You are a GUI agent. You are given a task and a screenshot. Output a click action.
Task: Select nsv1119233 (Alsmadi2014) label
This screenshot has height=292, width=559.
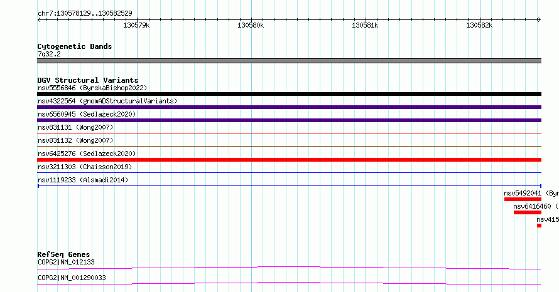tap(83, 180)
